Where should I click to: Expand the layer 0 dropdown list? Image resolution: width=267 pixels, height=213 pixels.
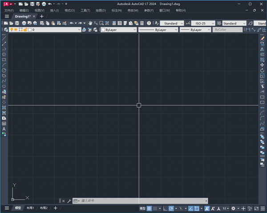(x=79, y=30)
